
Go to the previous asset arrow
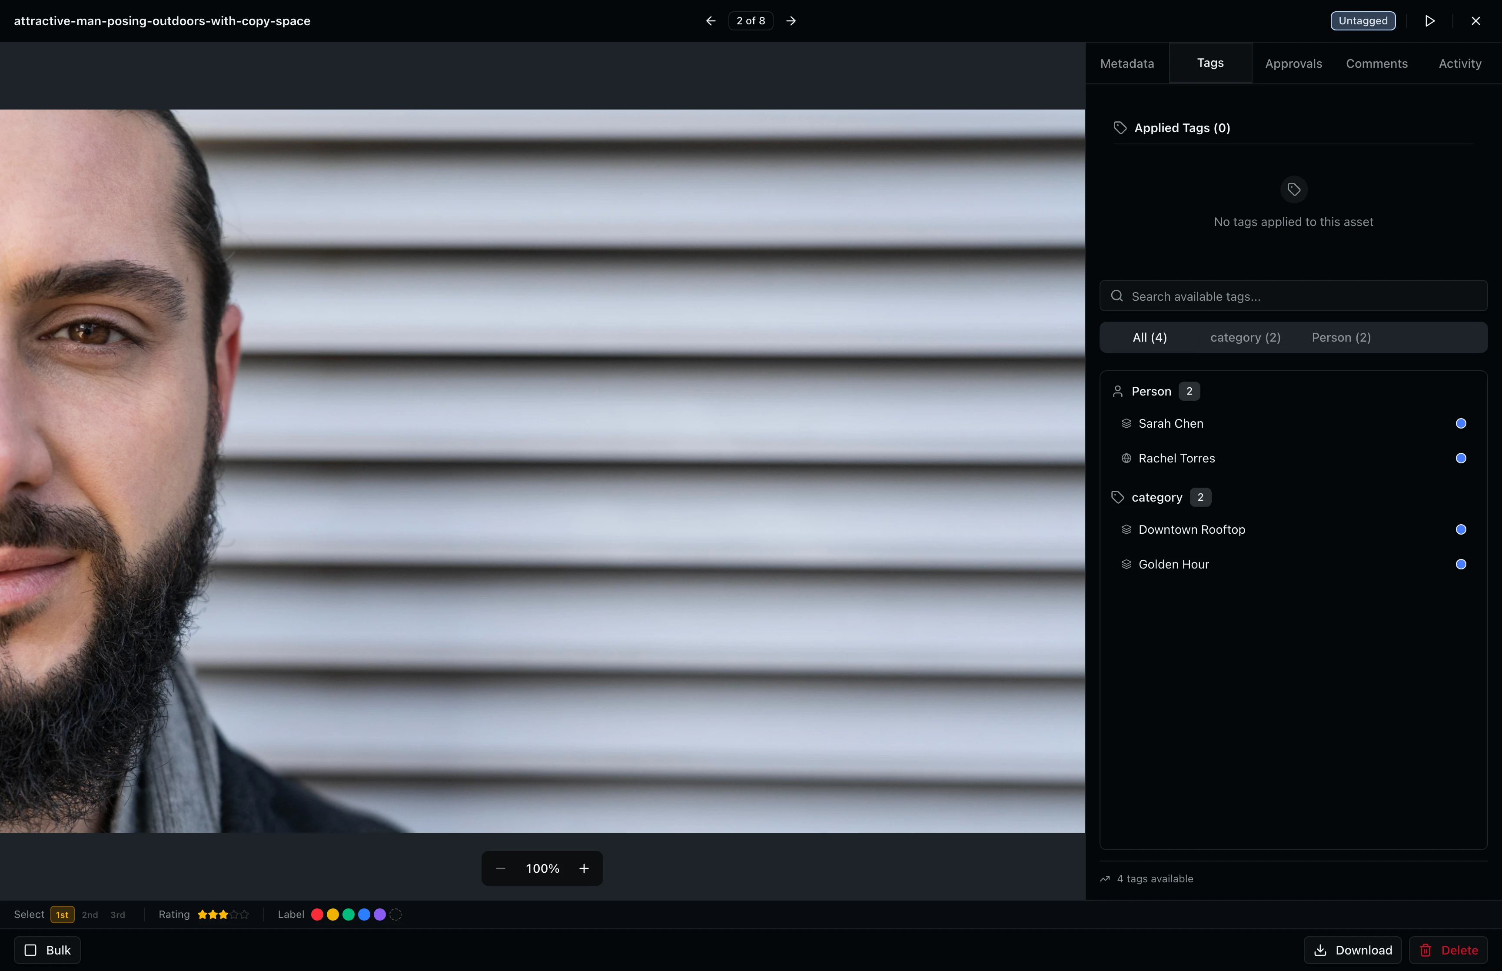pos(710,21)
